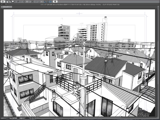The height and width of the screenshot is (120, 160).
Task: Expand the save options arrows beside Save
Action: tap(15, 1)
